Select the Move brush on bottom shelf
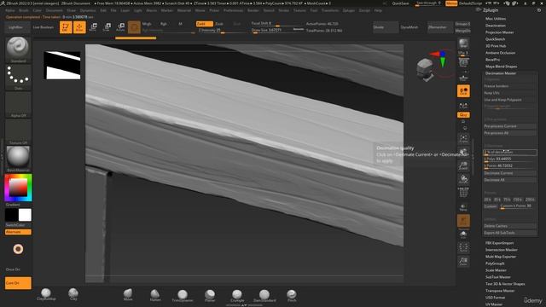 [x=128, y=294]
